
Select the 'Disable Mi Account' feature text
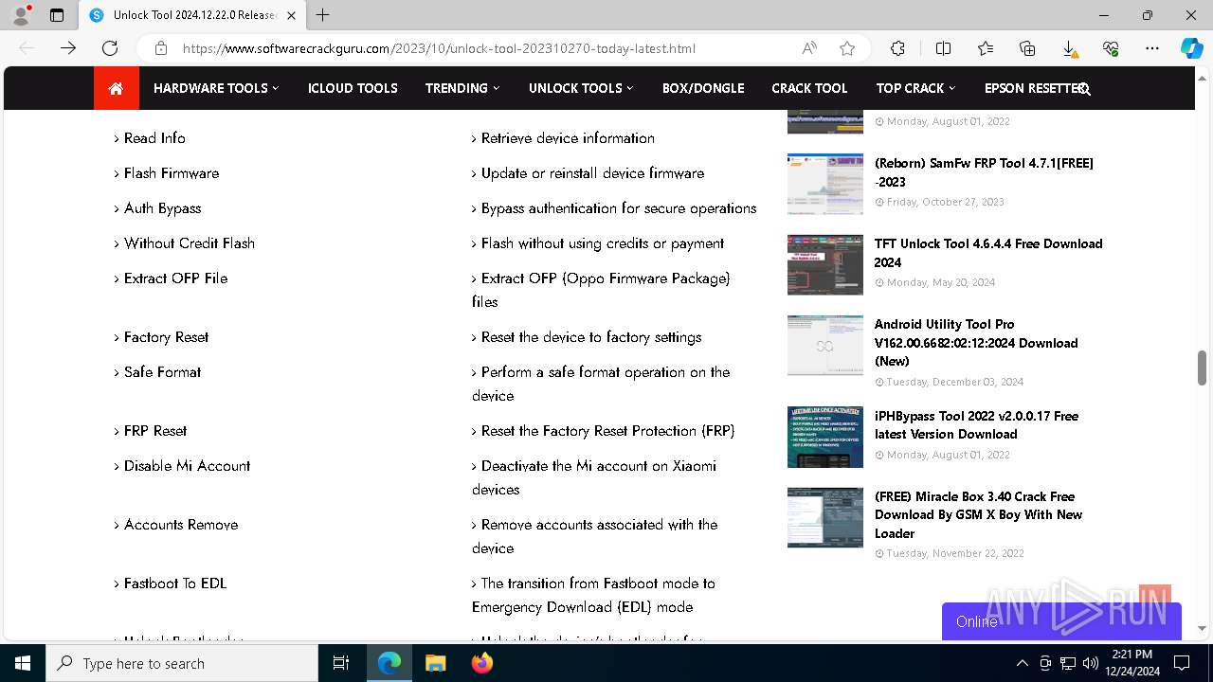click(x=187, y=466)
